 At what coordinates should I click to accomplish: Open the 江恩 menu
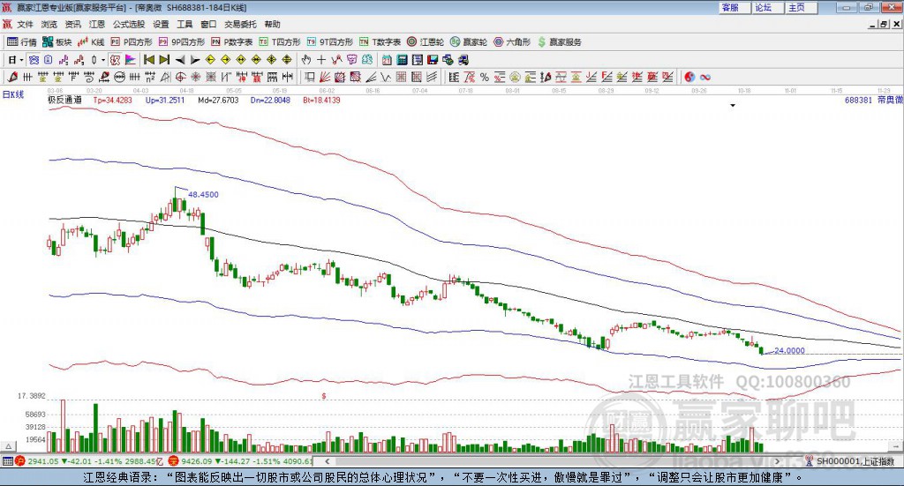point(96,24)
